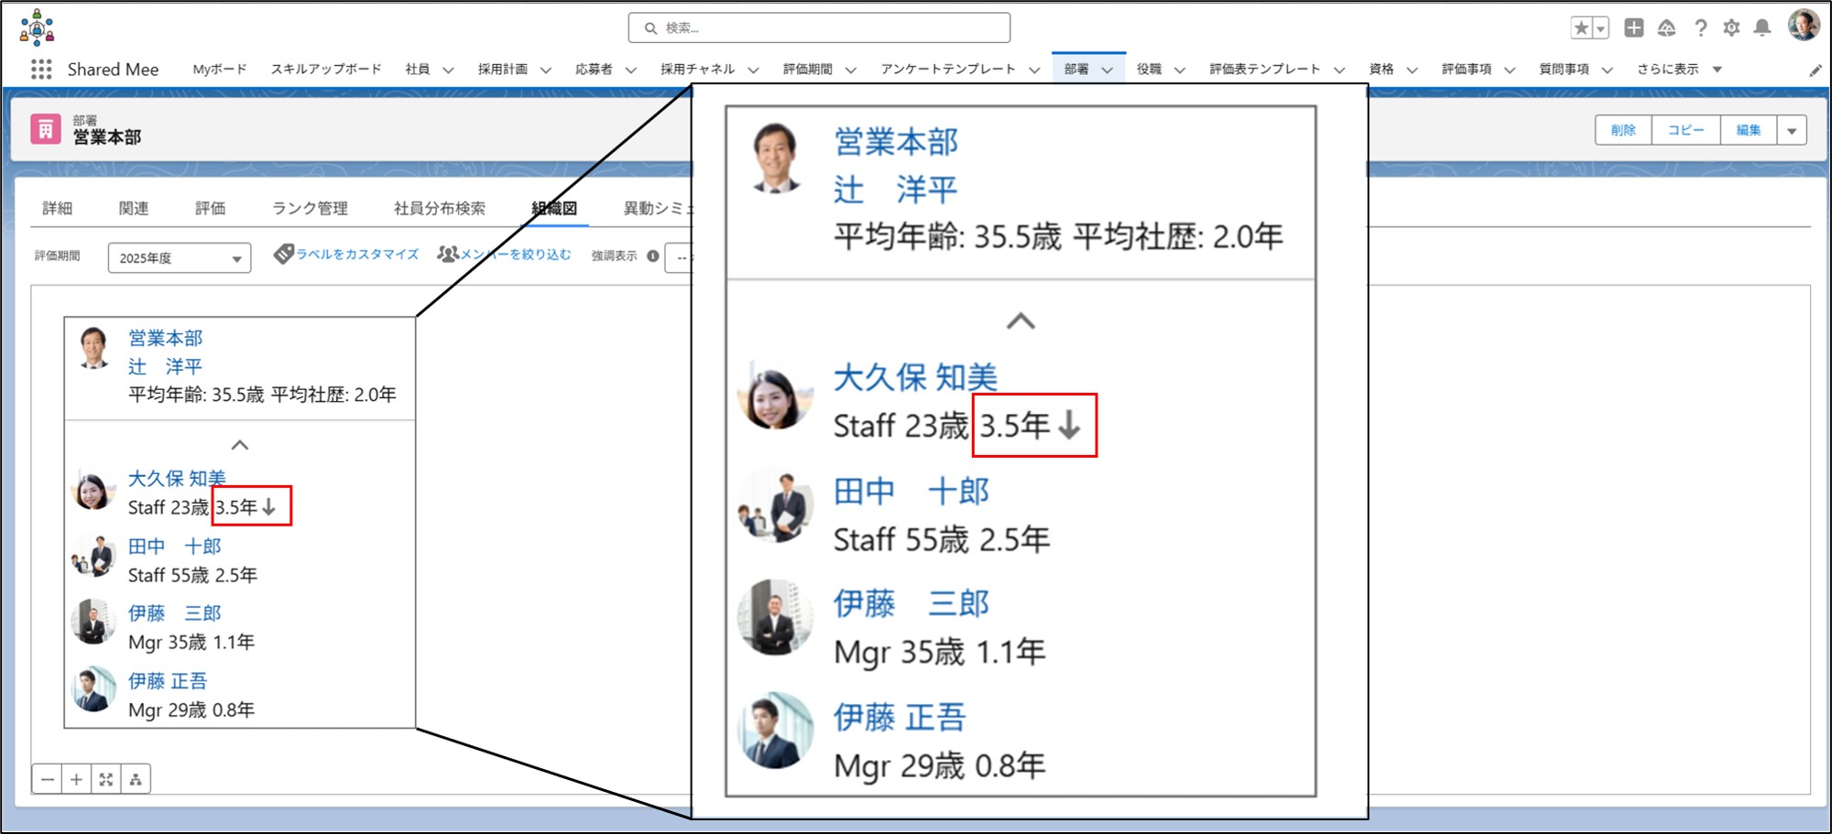Open the App Launcher grid icon
The image size is (1832, 834).
coord(41,70)
